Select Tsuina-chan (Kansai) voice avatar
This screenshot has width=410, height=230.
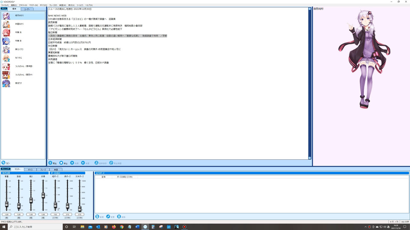[6, 75]
